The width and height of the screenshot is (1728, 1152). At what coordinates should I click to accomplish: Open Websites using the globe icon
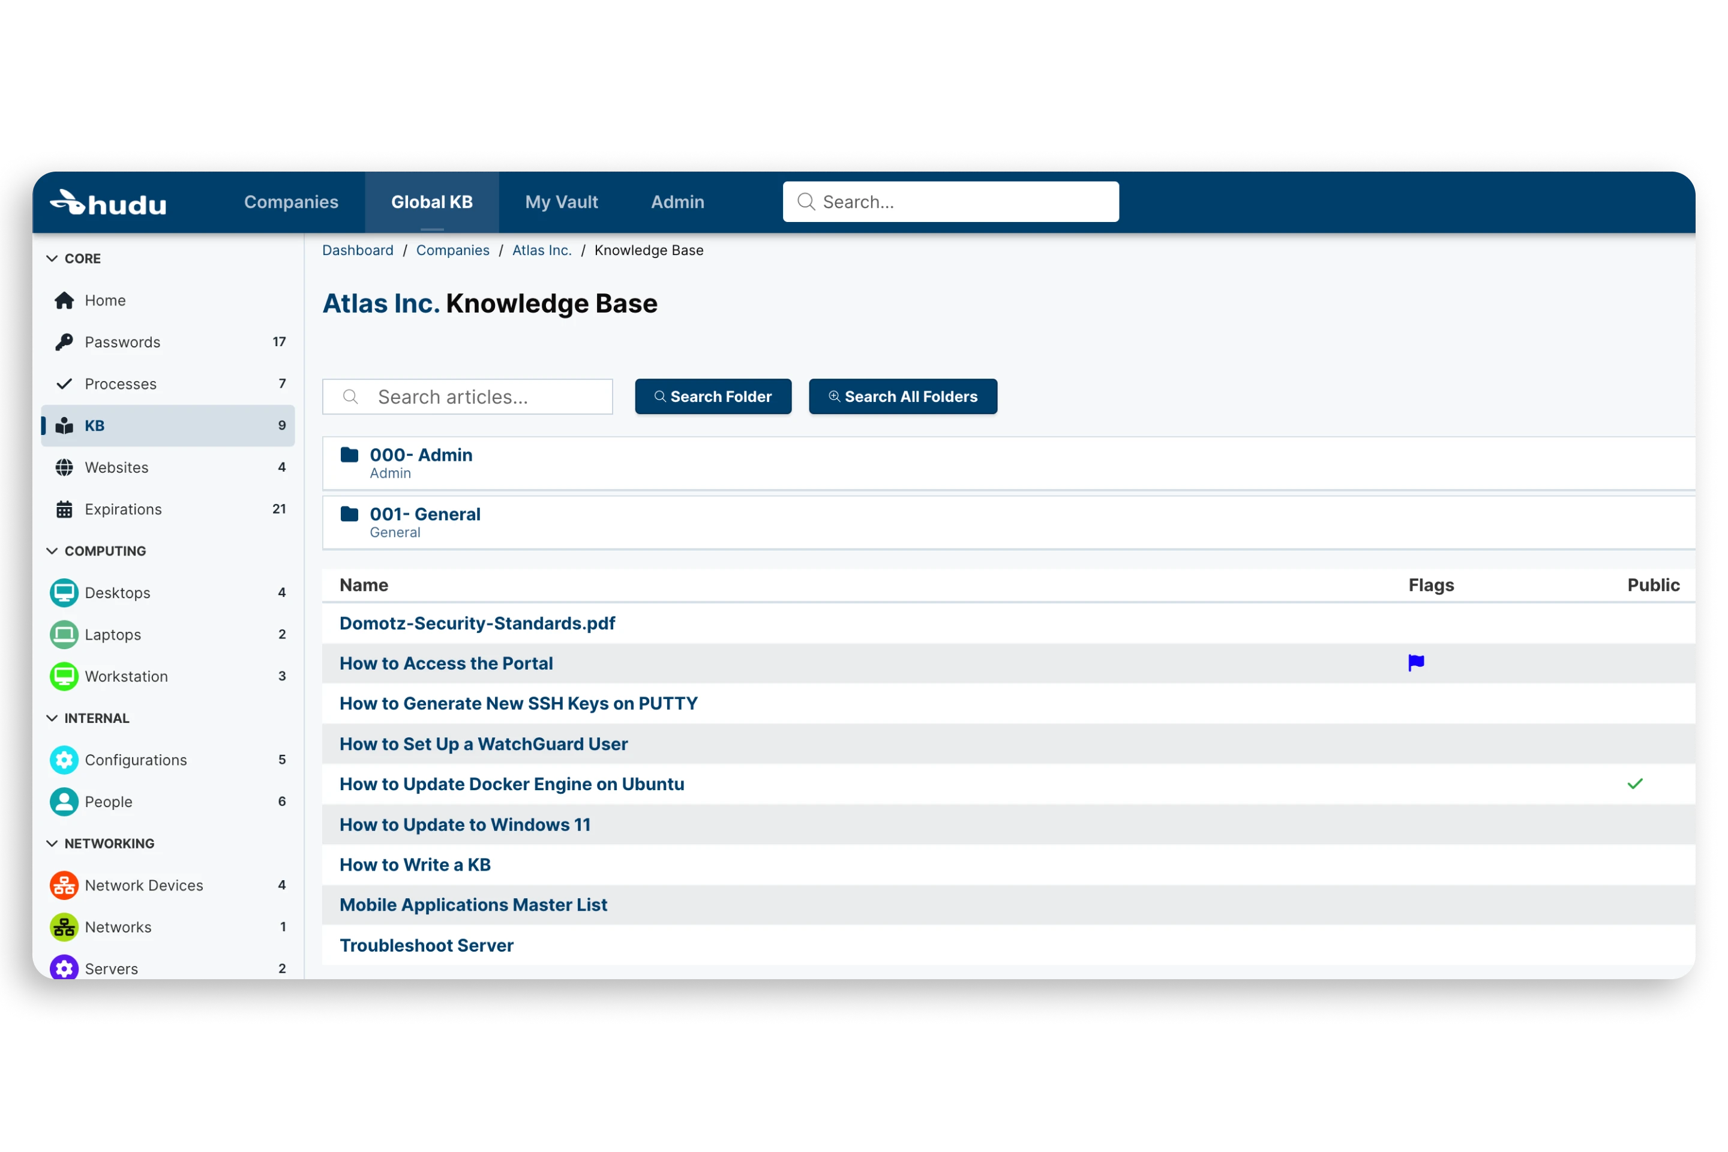pyautogui.click(x=65, y=467)
